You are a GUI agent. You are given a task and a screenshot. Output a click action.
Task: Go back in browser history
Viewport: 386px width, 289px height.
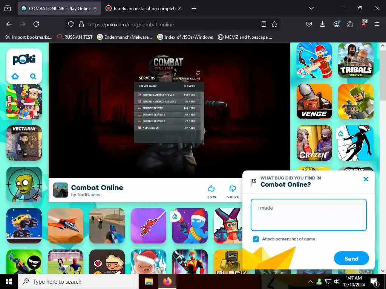tap(9, 24)
